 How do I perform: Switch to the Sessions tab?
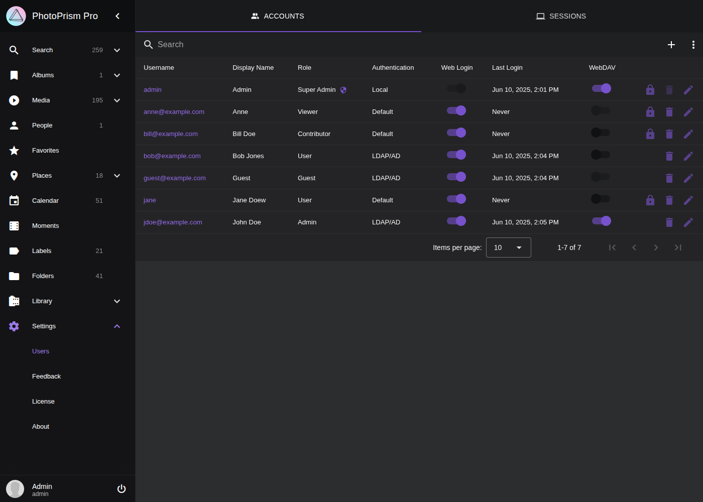pyautogui.click(x=561, y=16)
